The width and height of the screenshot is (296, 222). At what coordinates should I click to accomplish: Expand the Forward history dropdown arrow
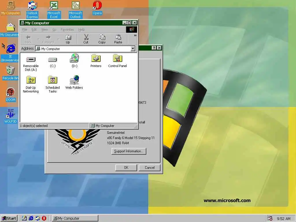pos(58,39)
